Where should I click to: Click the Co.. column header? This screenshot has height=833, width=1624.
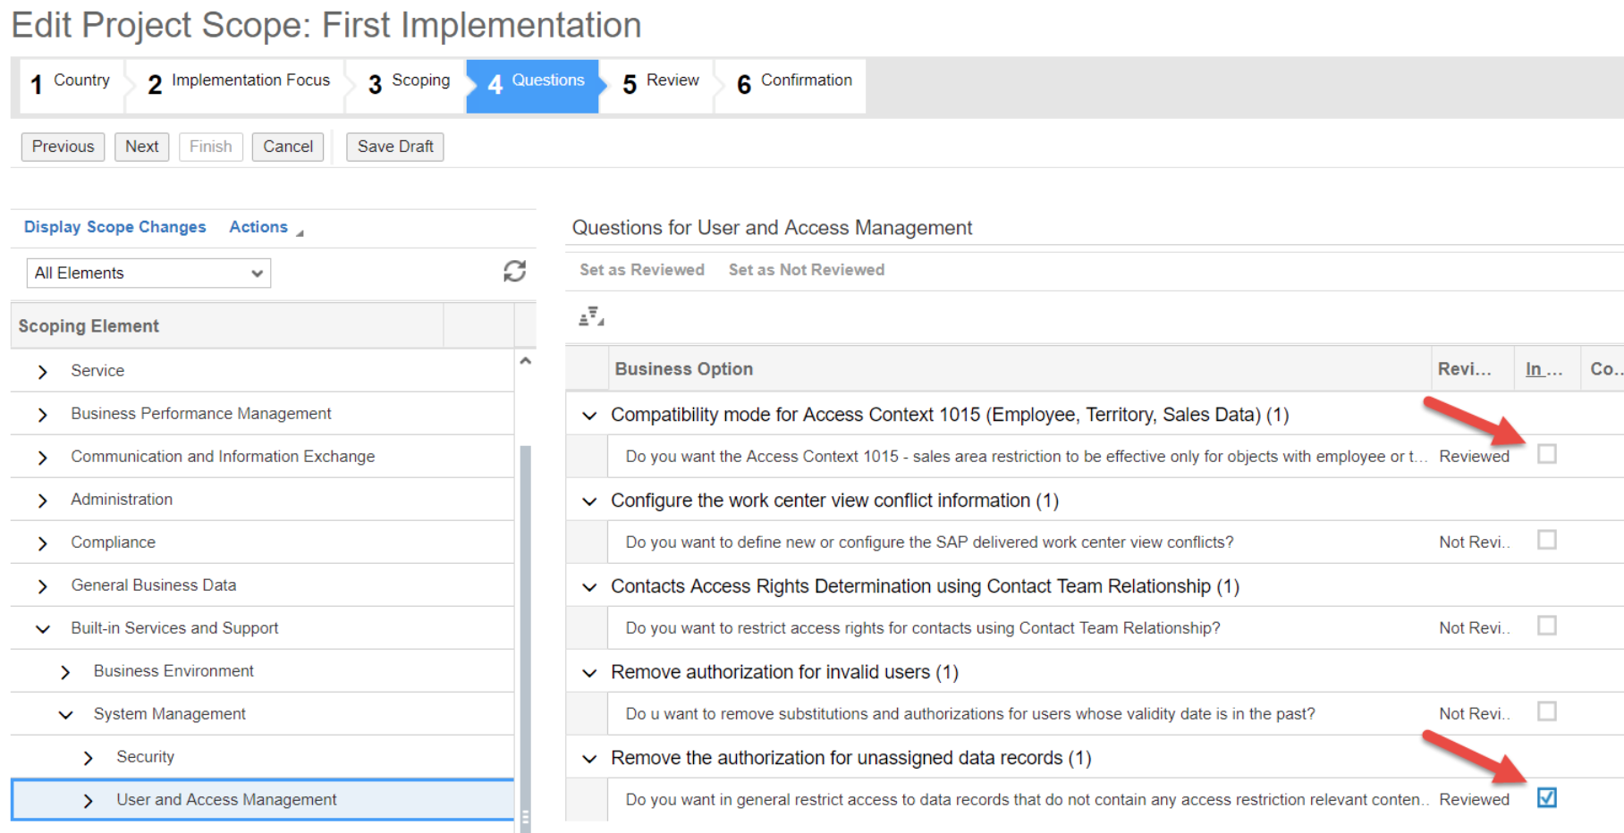point(1604,369)
